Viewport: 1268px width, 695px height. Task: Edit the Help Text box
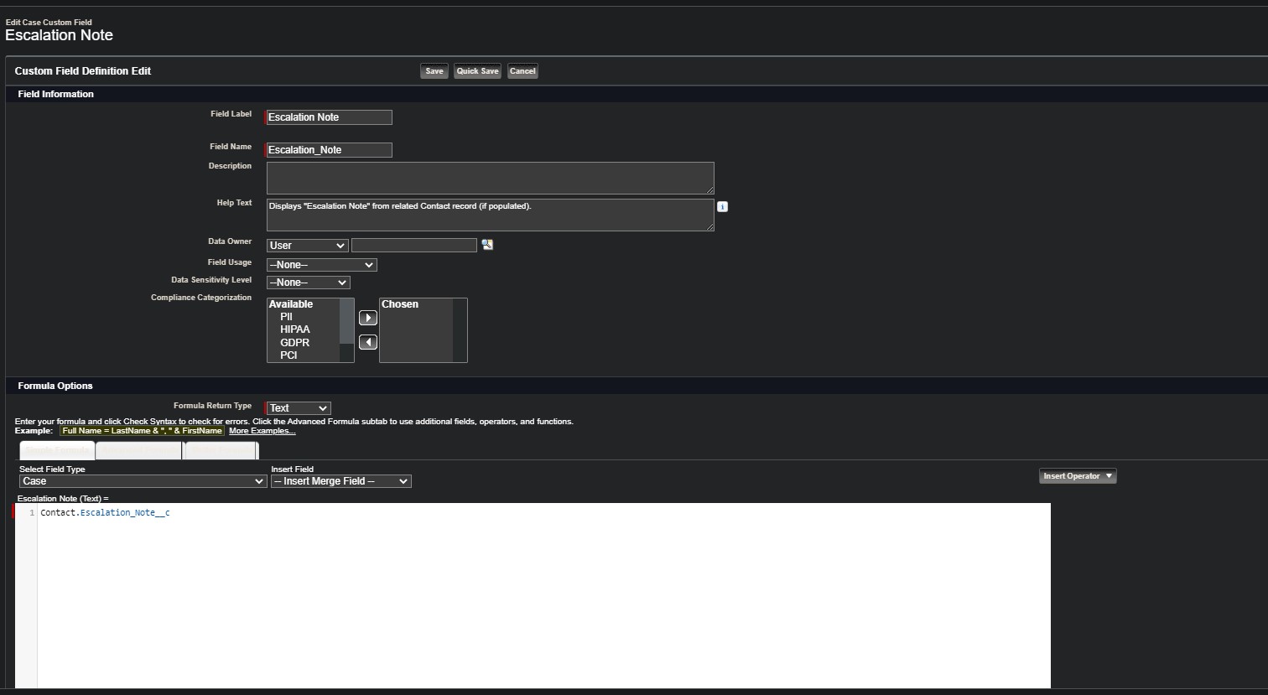coord(491,215)
